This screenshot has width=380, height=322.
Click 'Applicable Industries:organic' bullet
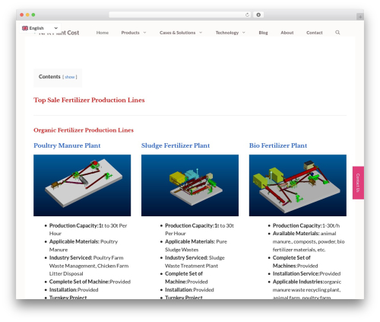[307, 289]
